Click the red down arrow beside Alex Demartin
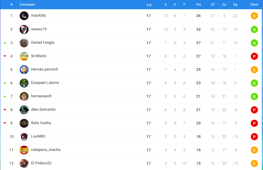263x170 pixels. (5, 110)
